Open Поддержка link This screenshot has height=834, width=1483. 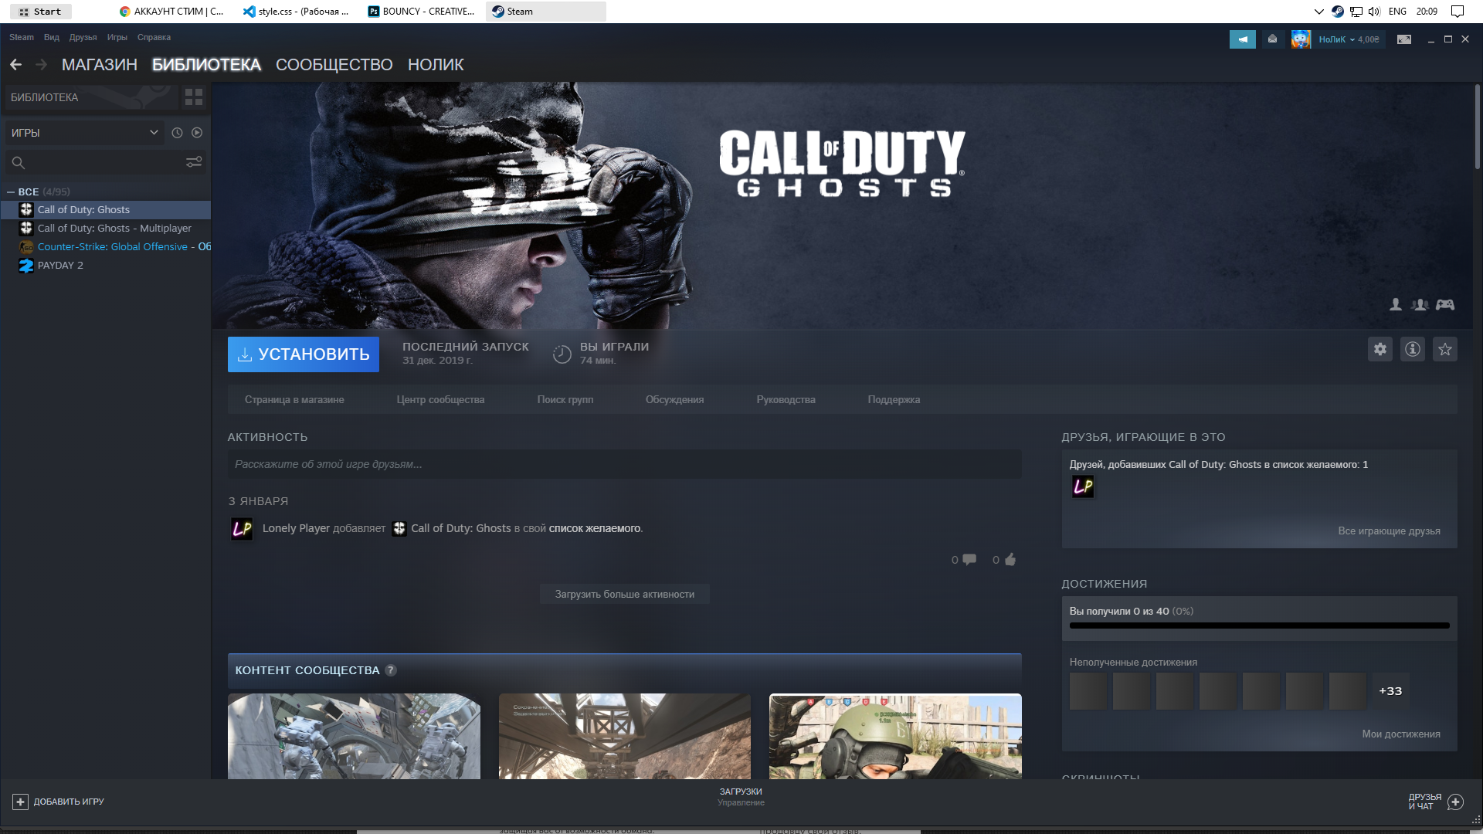(x=894, y=400)
